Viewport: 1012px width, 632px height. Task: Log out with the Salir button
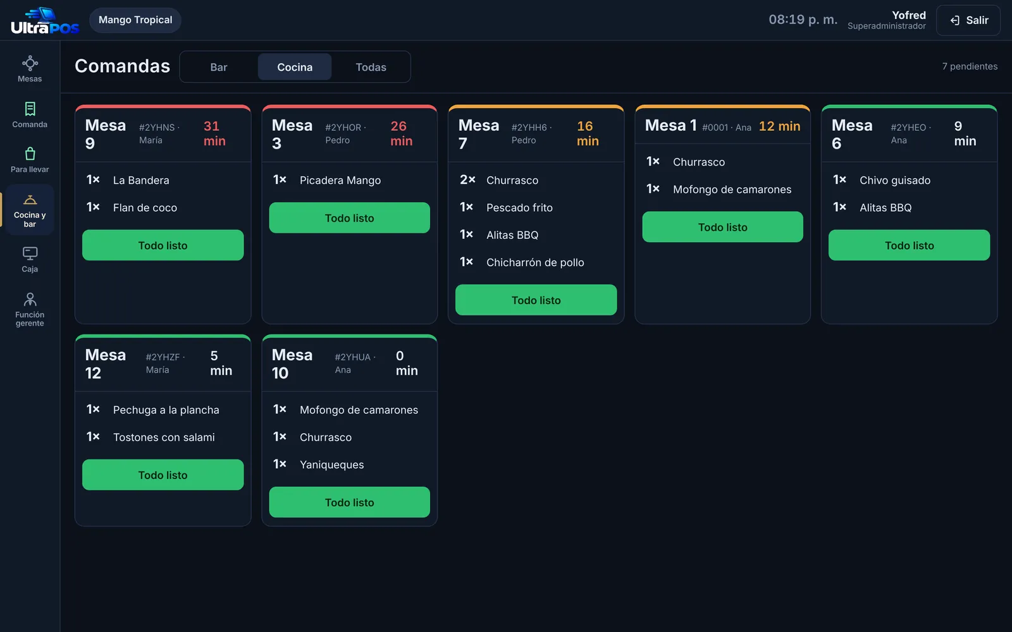968,20
